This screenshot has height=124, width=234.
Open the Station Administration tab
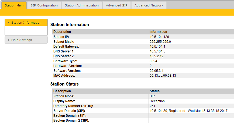click(81, 5)
